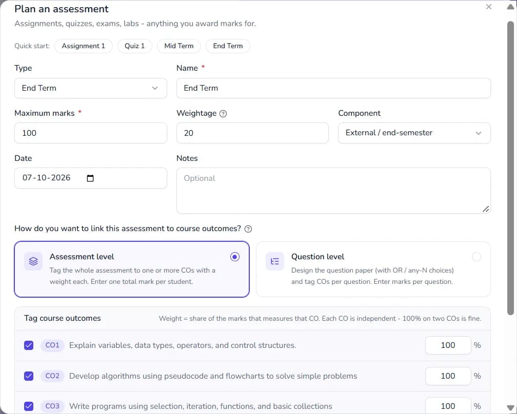
Task: Click the 'Tag course outcomes' heading
Action: (x=63, y=319)
